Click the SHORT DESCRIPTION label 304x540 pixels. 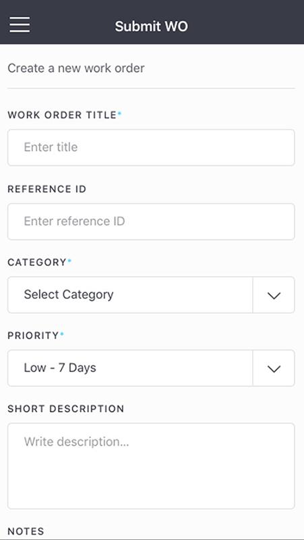point(65,409)
